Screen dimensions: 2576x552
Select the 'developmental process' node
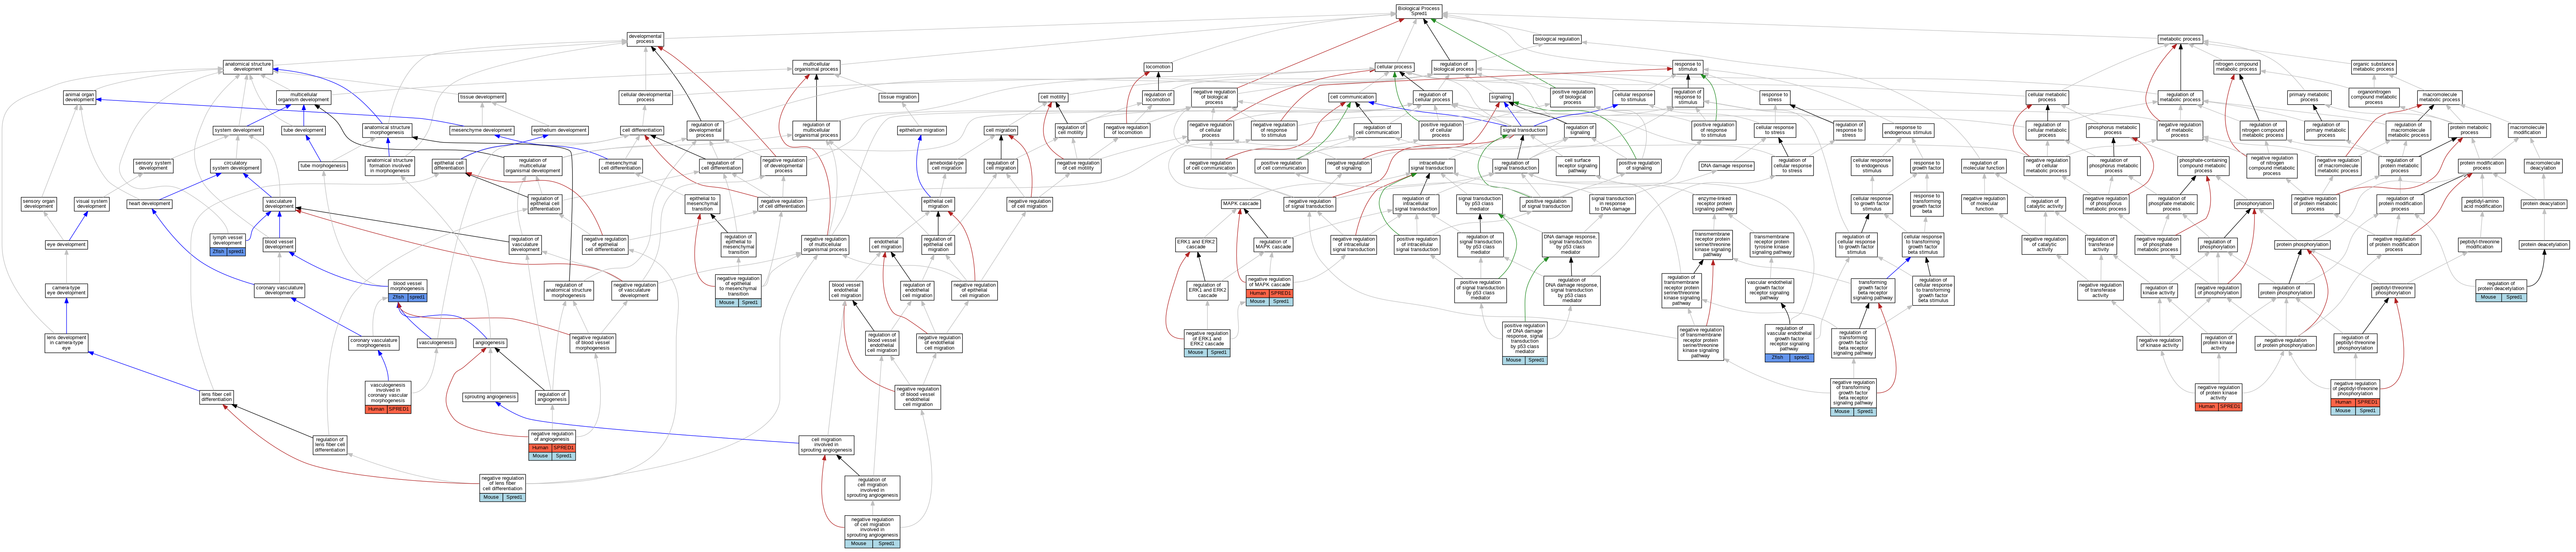click(645, 39)
